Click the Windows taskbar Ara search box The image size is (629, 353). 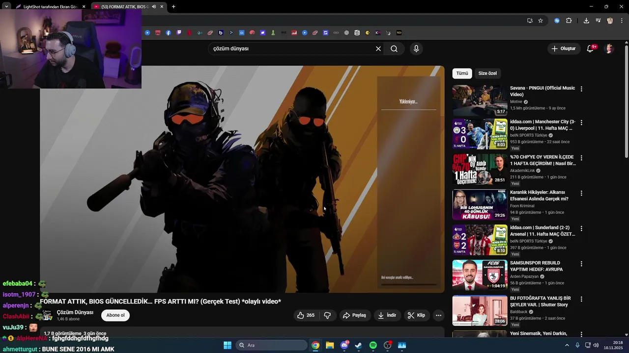click(x=271, y=345)
